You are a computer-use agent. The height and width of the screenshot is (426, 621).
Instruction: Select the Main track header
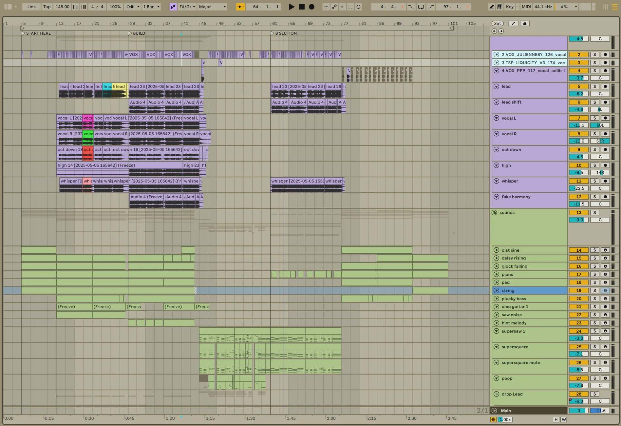530,411
